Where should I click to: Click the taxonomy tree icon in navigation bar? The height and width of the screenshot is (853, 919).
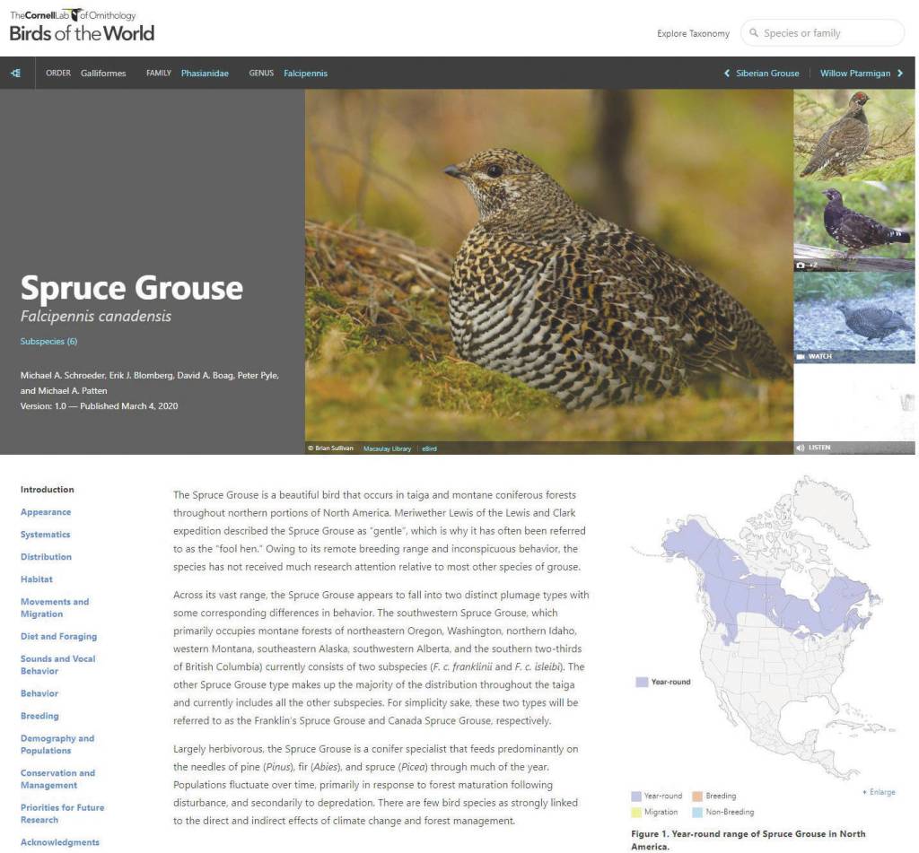click(x=16, y=74)
